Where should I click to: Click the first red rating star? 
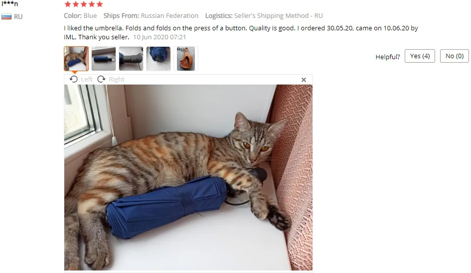coord(68,4)
